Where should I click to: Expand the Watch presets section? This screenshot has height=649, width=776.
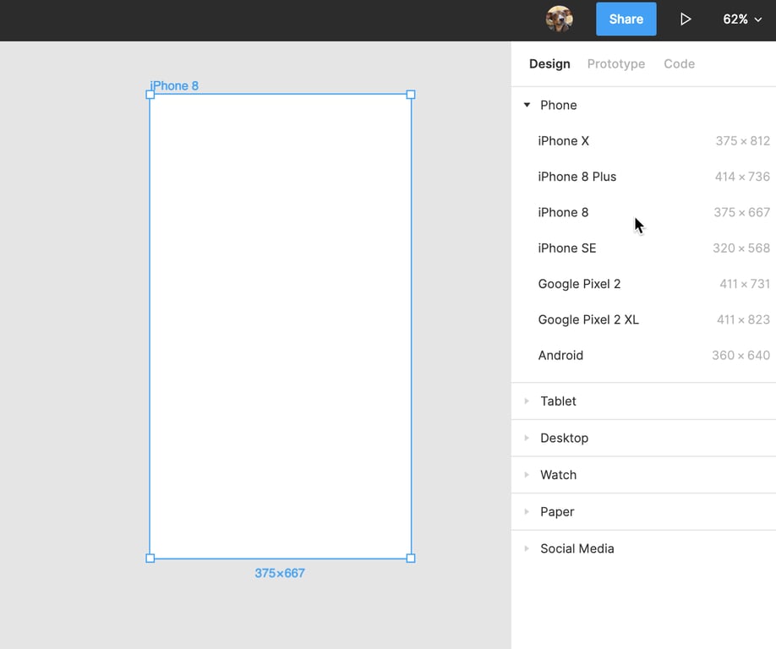coord(558,475)
